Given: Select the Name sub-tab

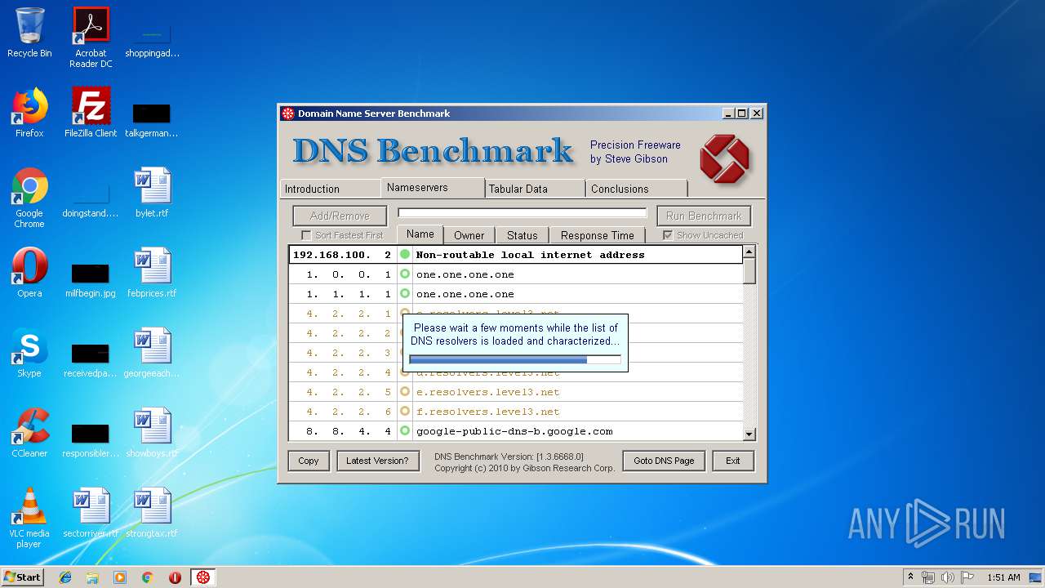Looking at the screenshot, I should pos(420,234).
